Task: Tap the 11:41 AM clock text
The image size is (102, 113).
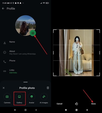Action: 6,3
